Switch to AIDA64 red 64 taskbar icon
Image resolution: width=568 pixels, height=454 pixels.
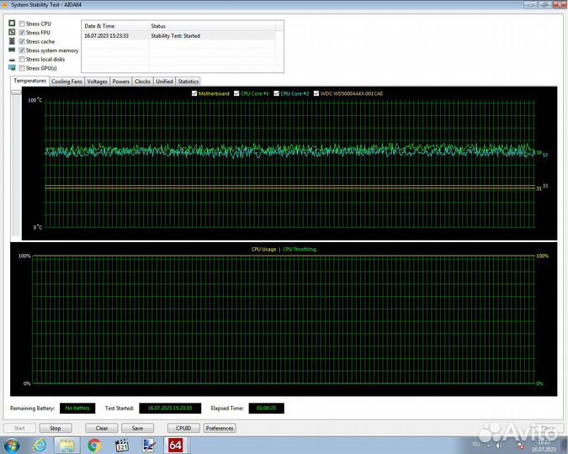click(x=175, y=445)
